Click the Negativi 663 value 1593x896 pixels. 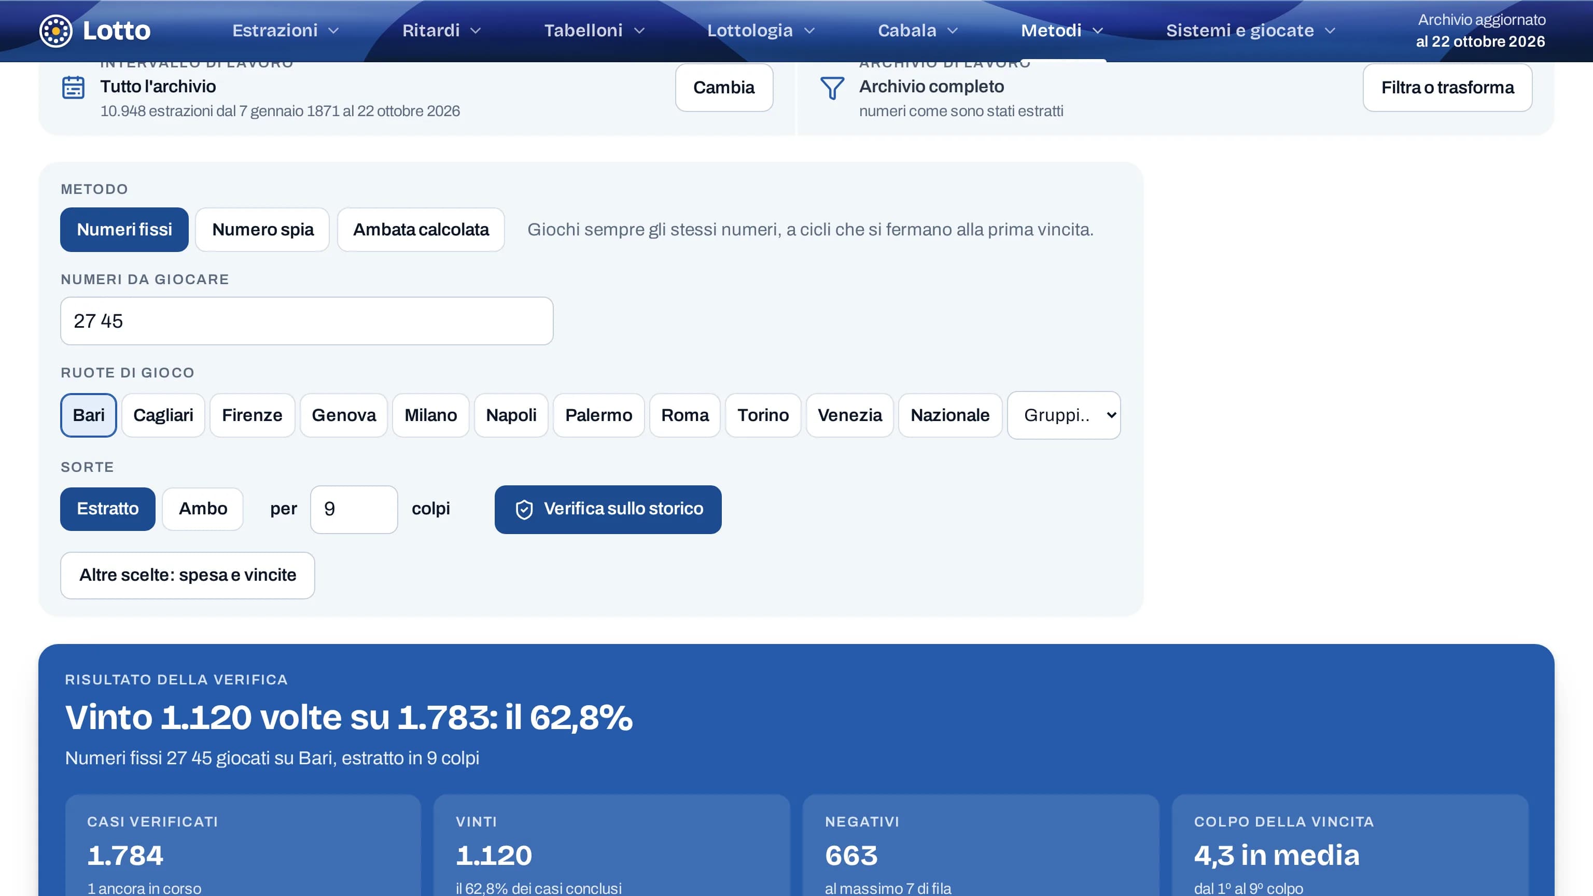pyautogui.click(x=851, y=855)
